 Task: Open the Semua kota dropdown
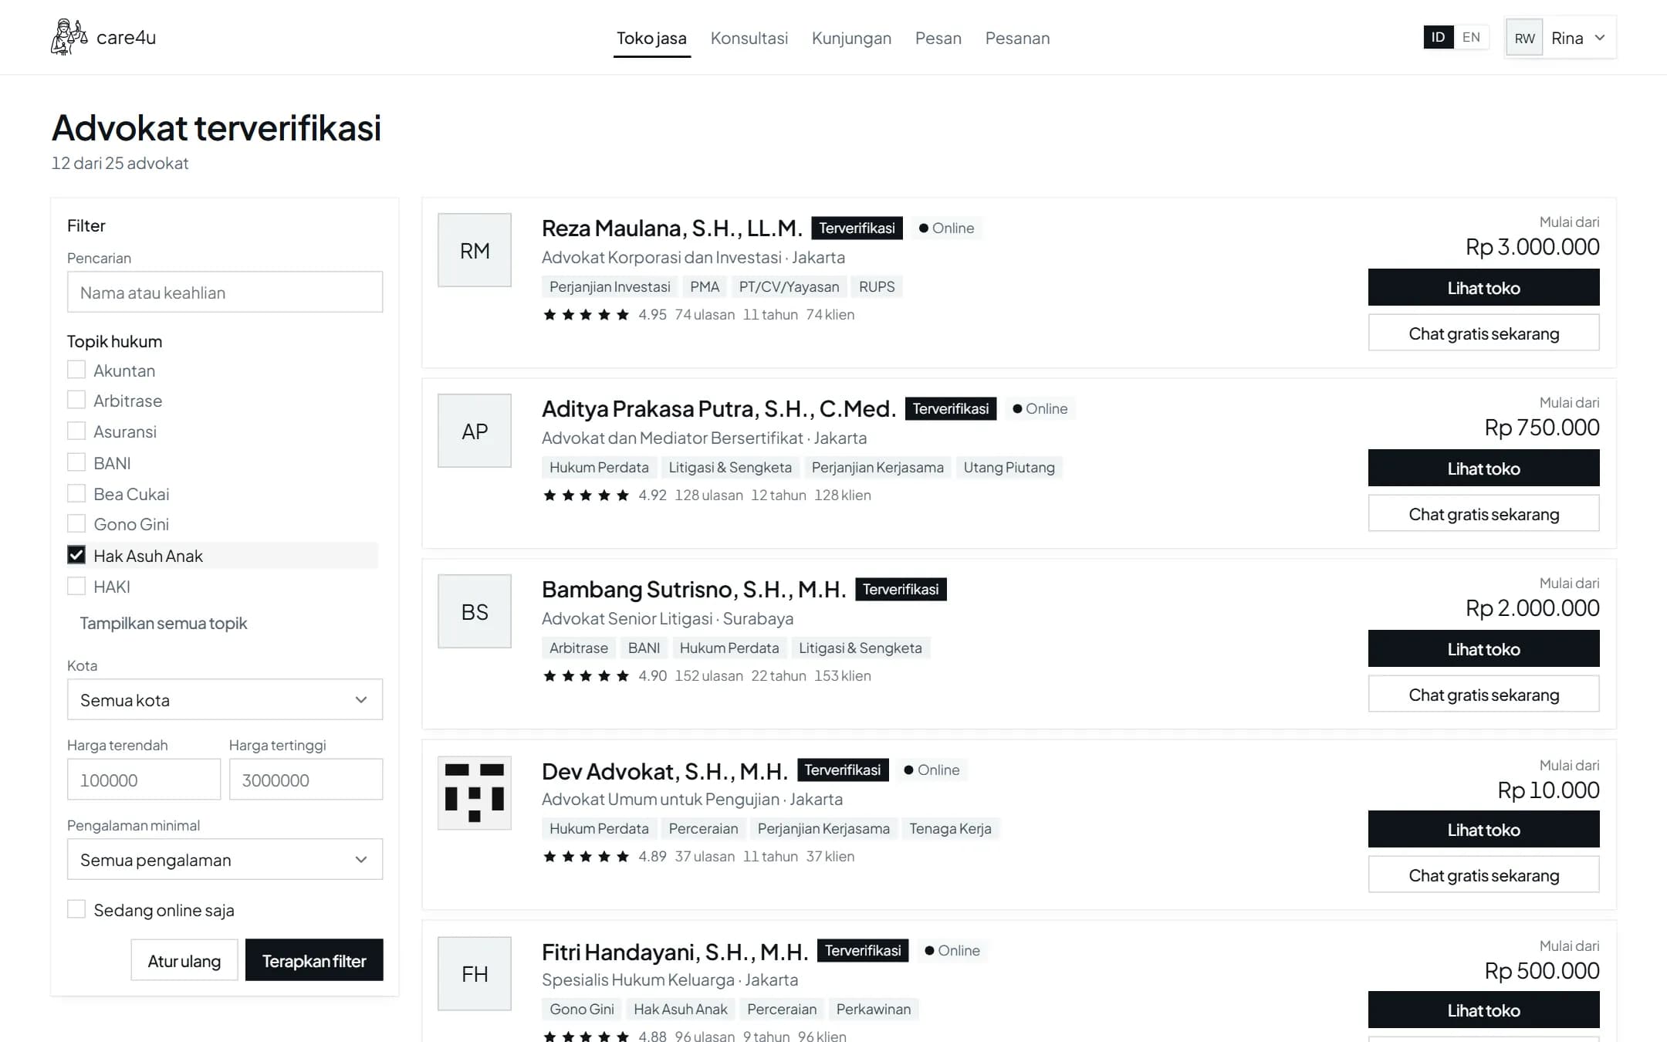(x=225, y=699)
